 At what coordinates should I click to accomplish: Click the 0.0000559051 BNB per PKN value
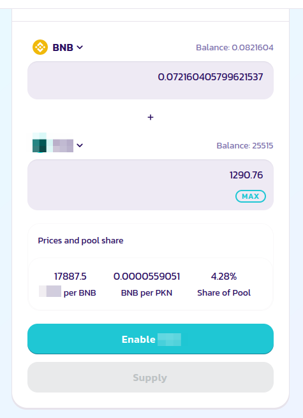pos(147,277)
